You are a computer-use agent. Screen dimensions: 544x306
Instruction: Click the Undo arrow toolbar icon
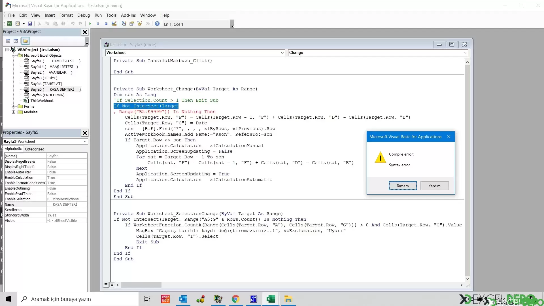73,24
